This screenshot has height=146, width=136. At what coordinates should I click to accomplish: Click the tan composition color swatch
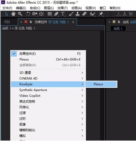click(x=114, y=22)
